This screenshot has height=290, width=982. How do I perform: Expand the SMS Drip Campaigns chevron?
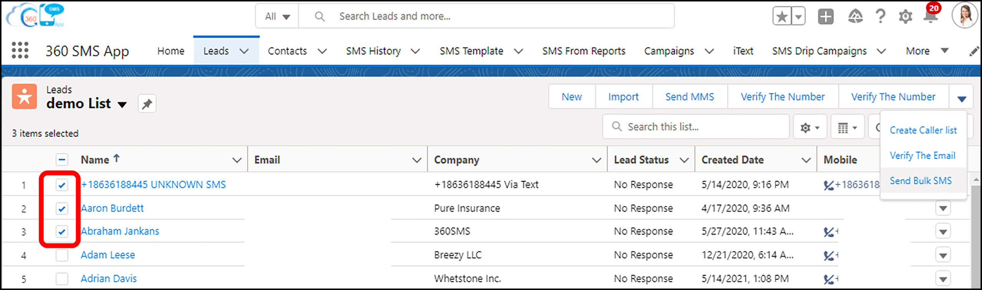coord(881,51)
